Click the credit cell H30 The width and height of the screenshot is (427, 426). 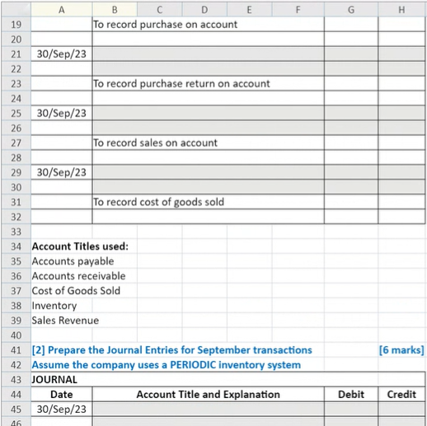[401, 187]
